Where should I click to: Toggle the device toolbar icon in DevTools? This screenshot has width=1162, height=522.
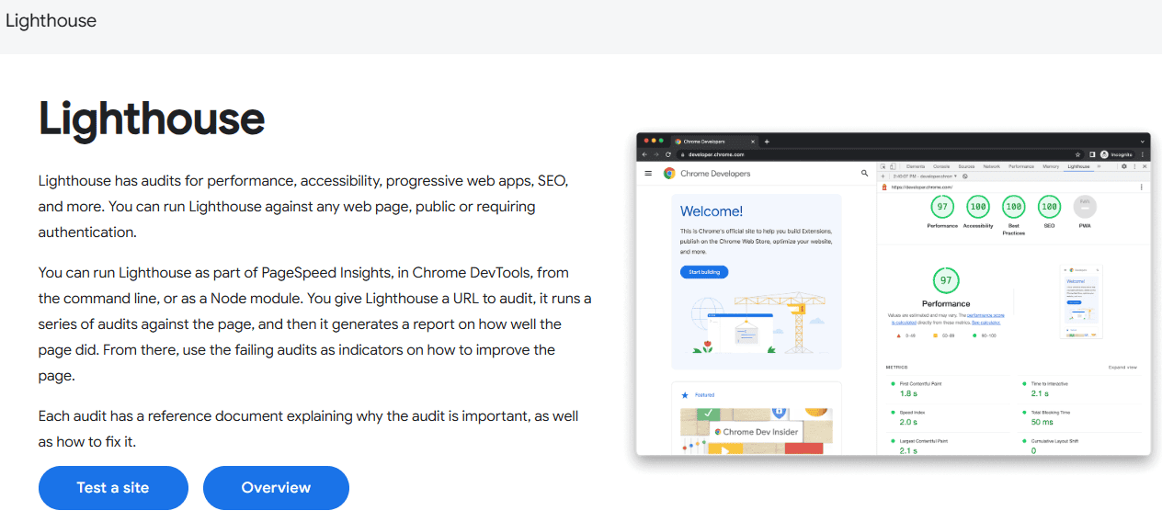point(893,166)
